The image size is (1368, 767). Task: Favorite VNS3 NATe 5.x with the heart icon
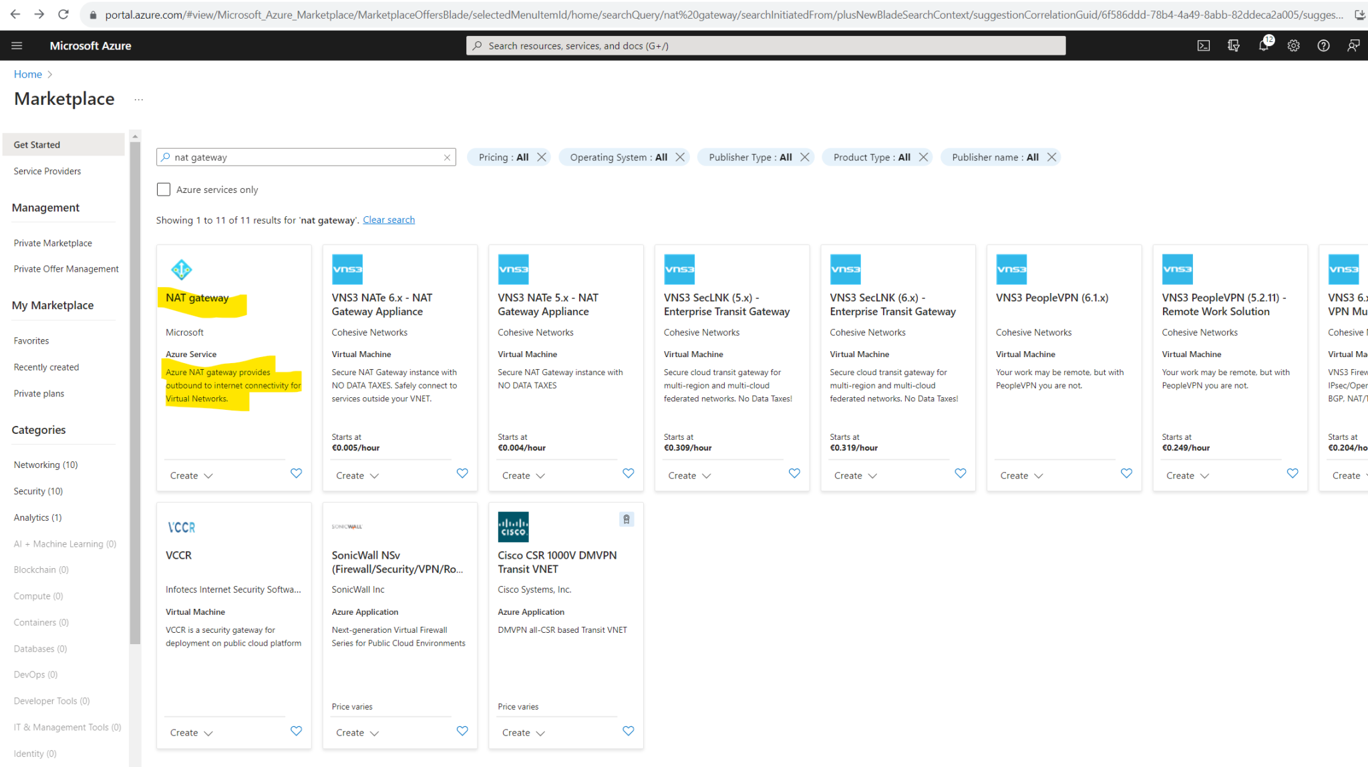pos(629,473)
